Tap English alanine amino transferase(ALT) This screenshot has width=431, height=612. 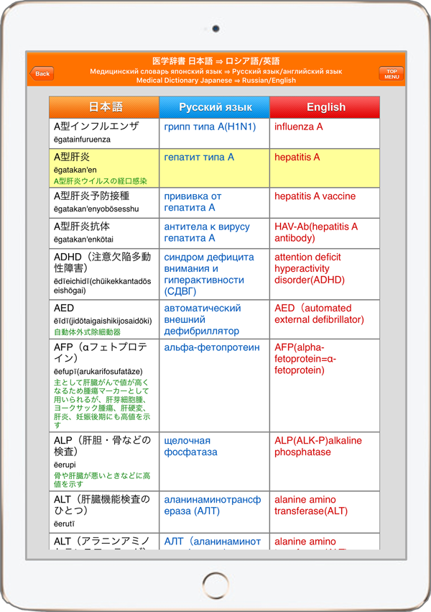(311, 506)
